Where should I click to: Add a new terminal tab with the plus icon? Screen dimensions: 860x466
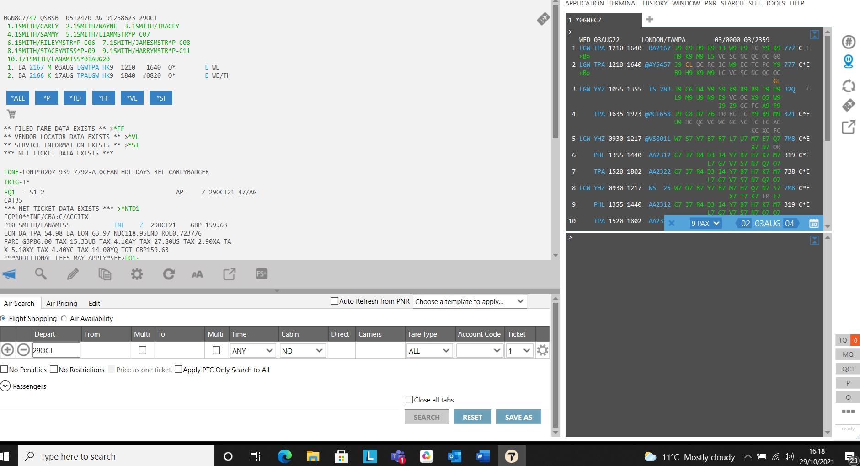pyautogui.click(x=650, y=19)
